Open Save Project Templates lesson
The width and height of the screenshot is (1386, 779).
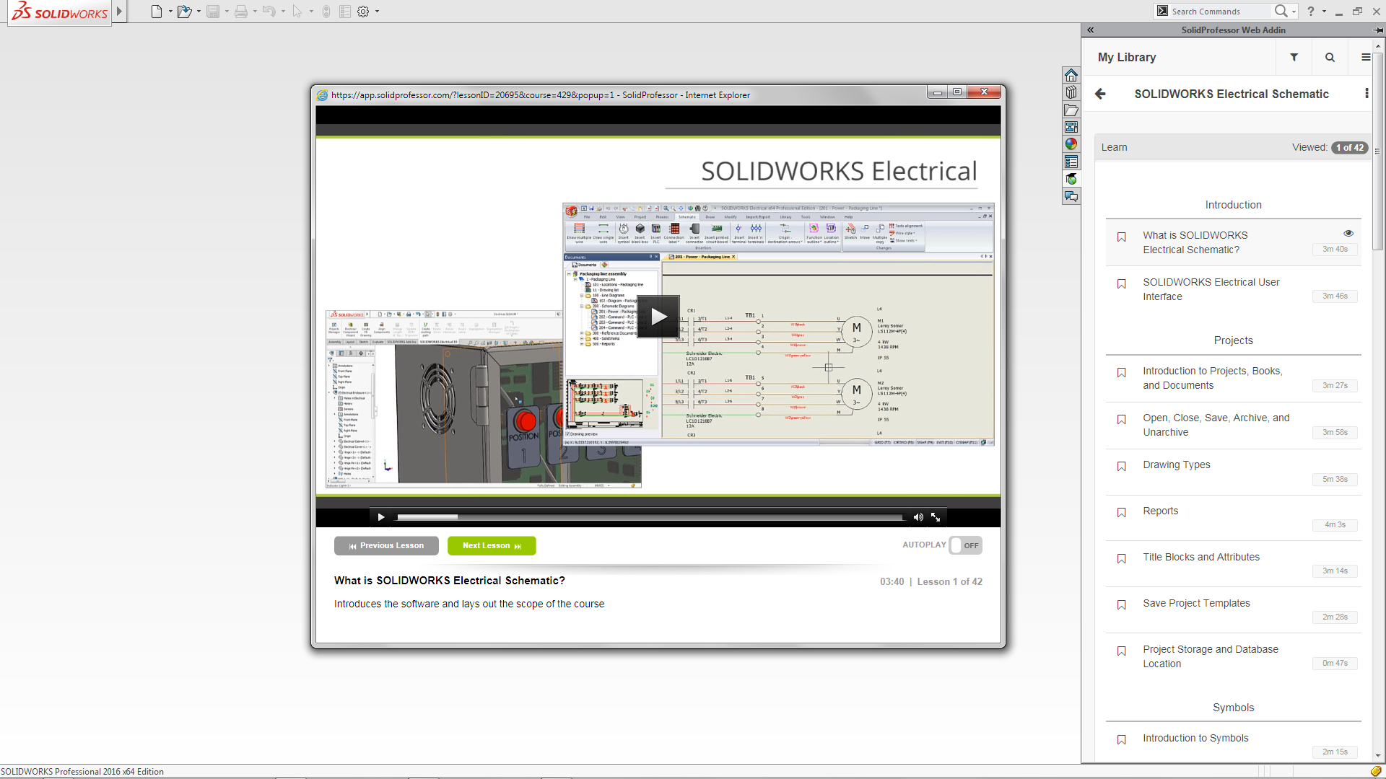(1196, 603)
